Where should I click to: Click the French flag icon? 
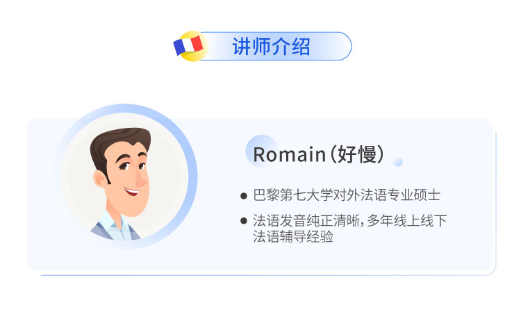189,46
